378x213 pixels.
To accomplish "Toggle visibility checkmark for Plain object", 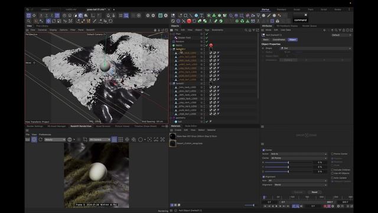I will point(207,34).
